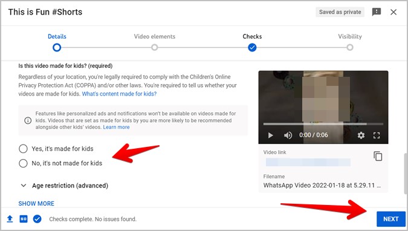Click SHOW MORE to expand options
The width and height of the screenshot is (408, 231).
click(x=36, y=203)
